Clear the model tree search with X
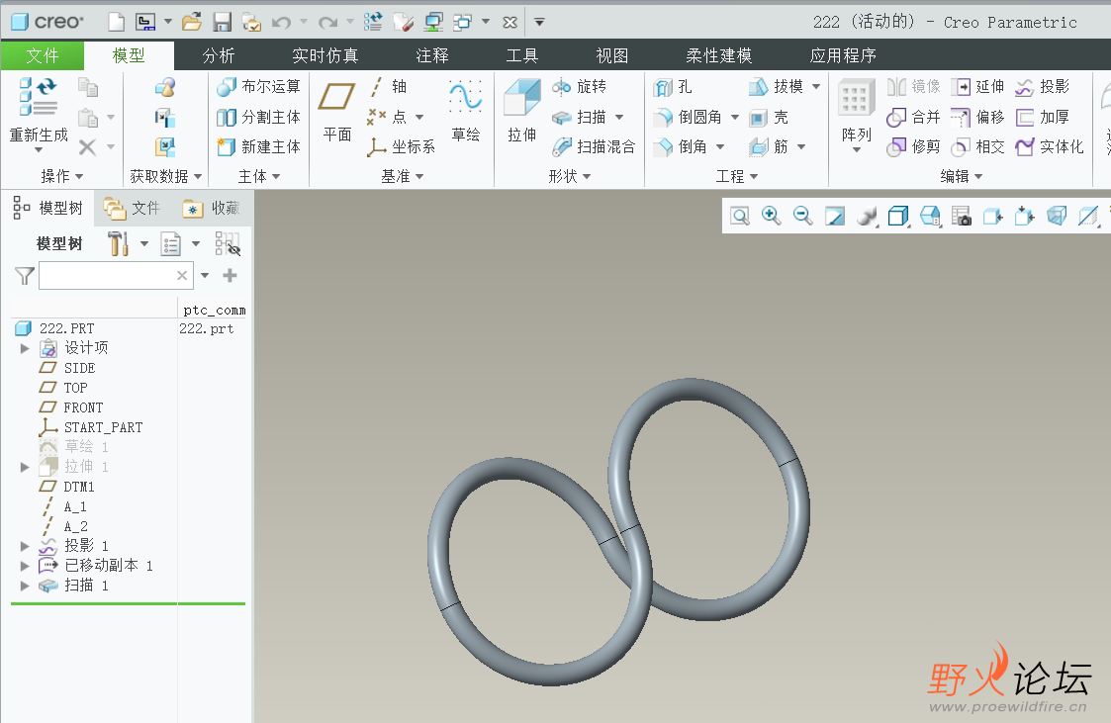Viewport: 1111px width, 723px height. tap(182, 276)
